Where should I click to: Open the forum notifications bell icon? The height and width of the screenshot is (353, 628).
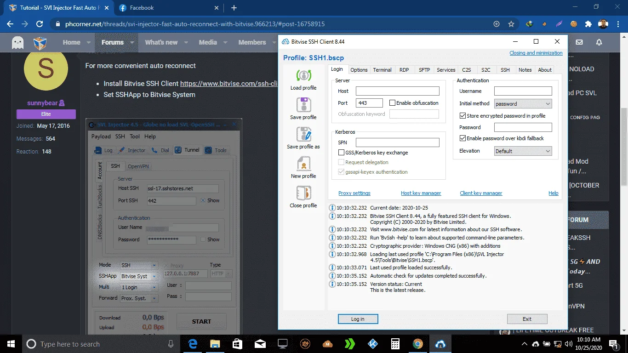pos(599,42)
